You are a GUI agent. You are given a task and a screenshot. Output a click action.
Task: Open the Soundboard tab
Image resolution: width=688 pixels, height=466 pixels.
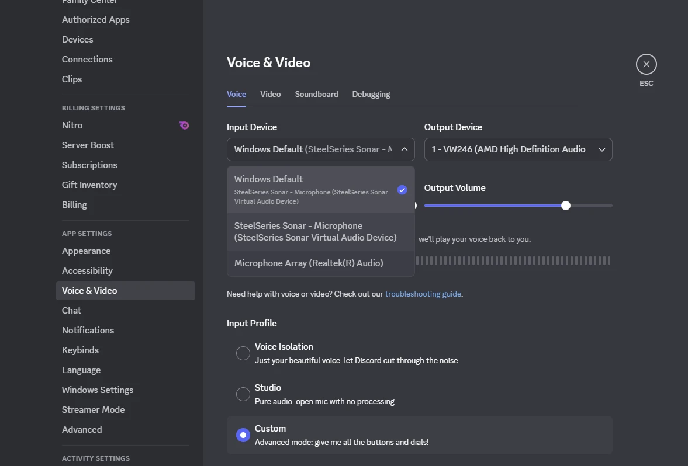[x=316, y=94]
